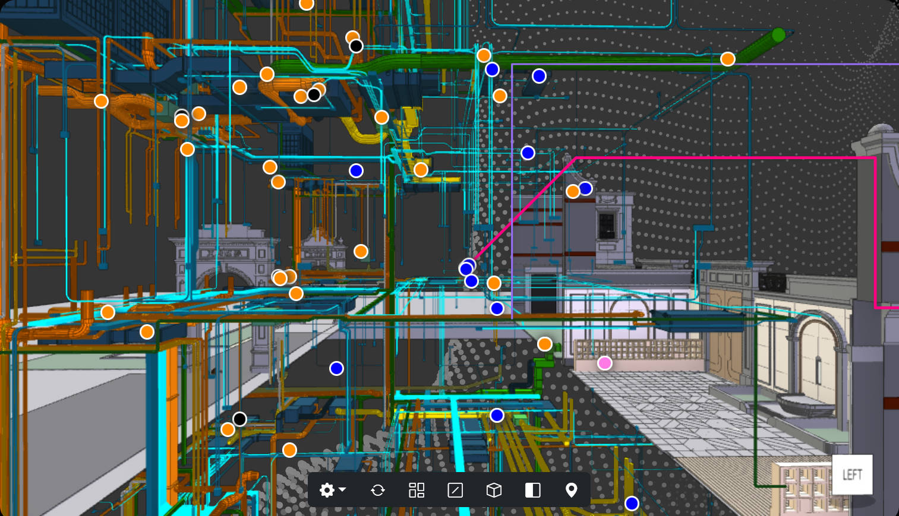899x516 pixels.
Task: Click the location pin icon
Action: coord(571,490)
